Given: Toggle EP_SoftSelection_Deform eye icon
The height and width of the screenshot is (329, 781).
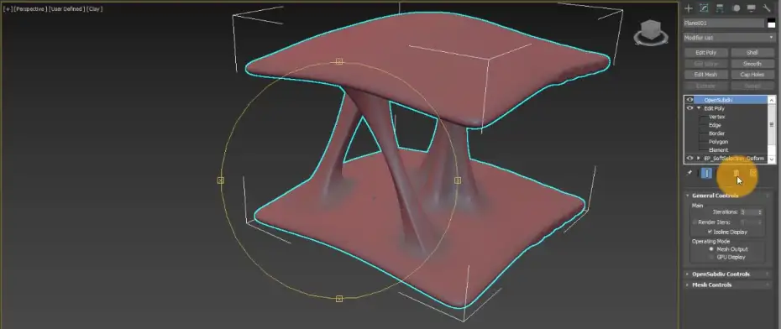Looking at the screenshot, I should 689,159.
